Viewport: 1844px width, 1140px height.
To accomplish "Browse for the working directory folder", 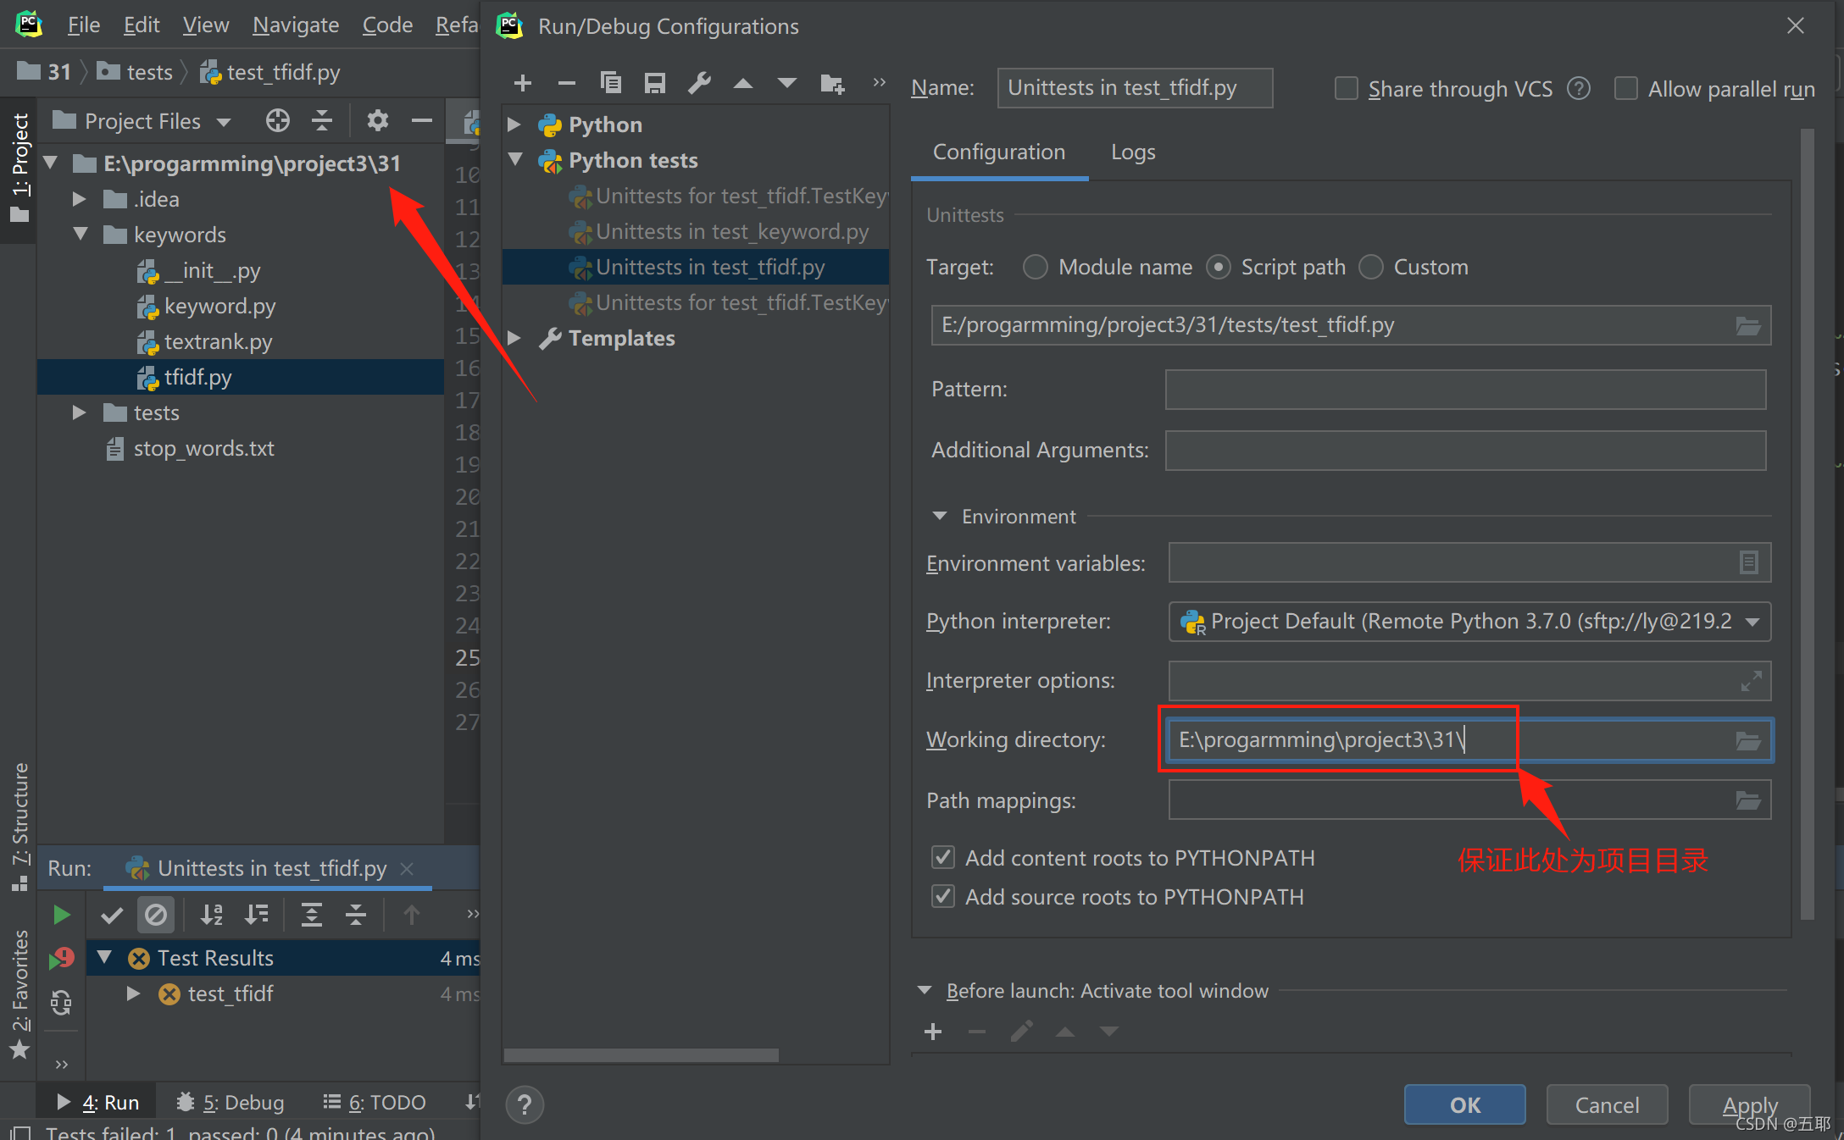I will [x=1747, y=741].
